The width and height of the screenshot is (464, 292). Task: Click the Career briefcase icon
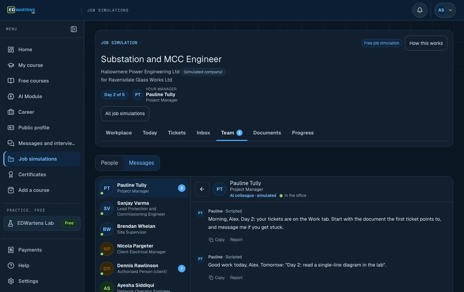coord(11,112)
